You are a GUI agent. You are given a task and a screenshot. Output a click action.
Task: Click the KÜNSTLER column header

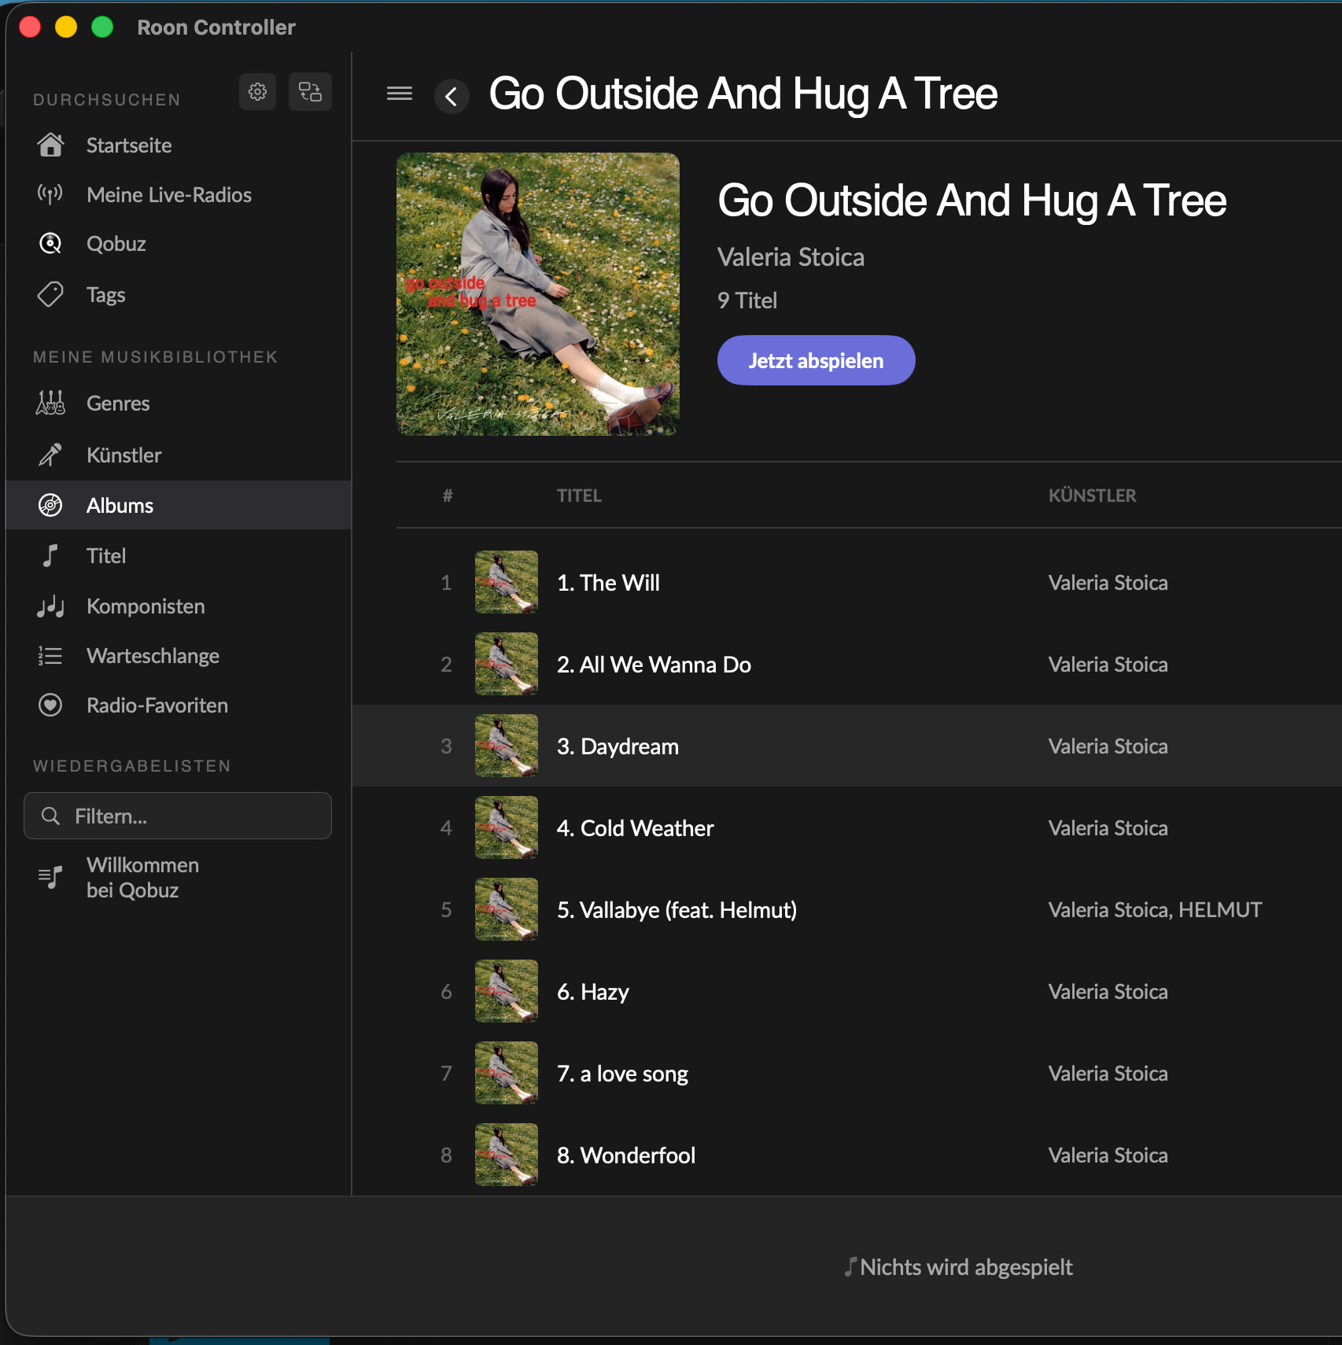[x=1092, y=495]
